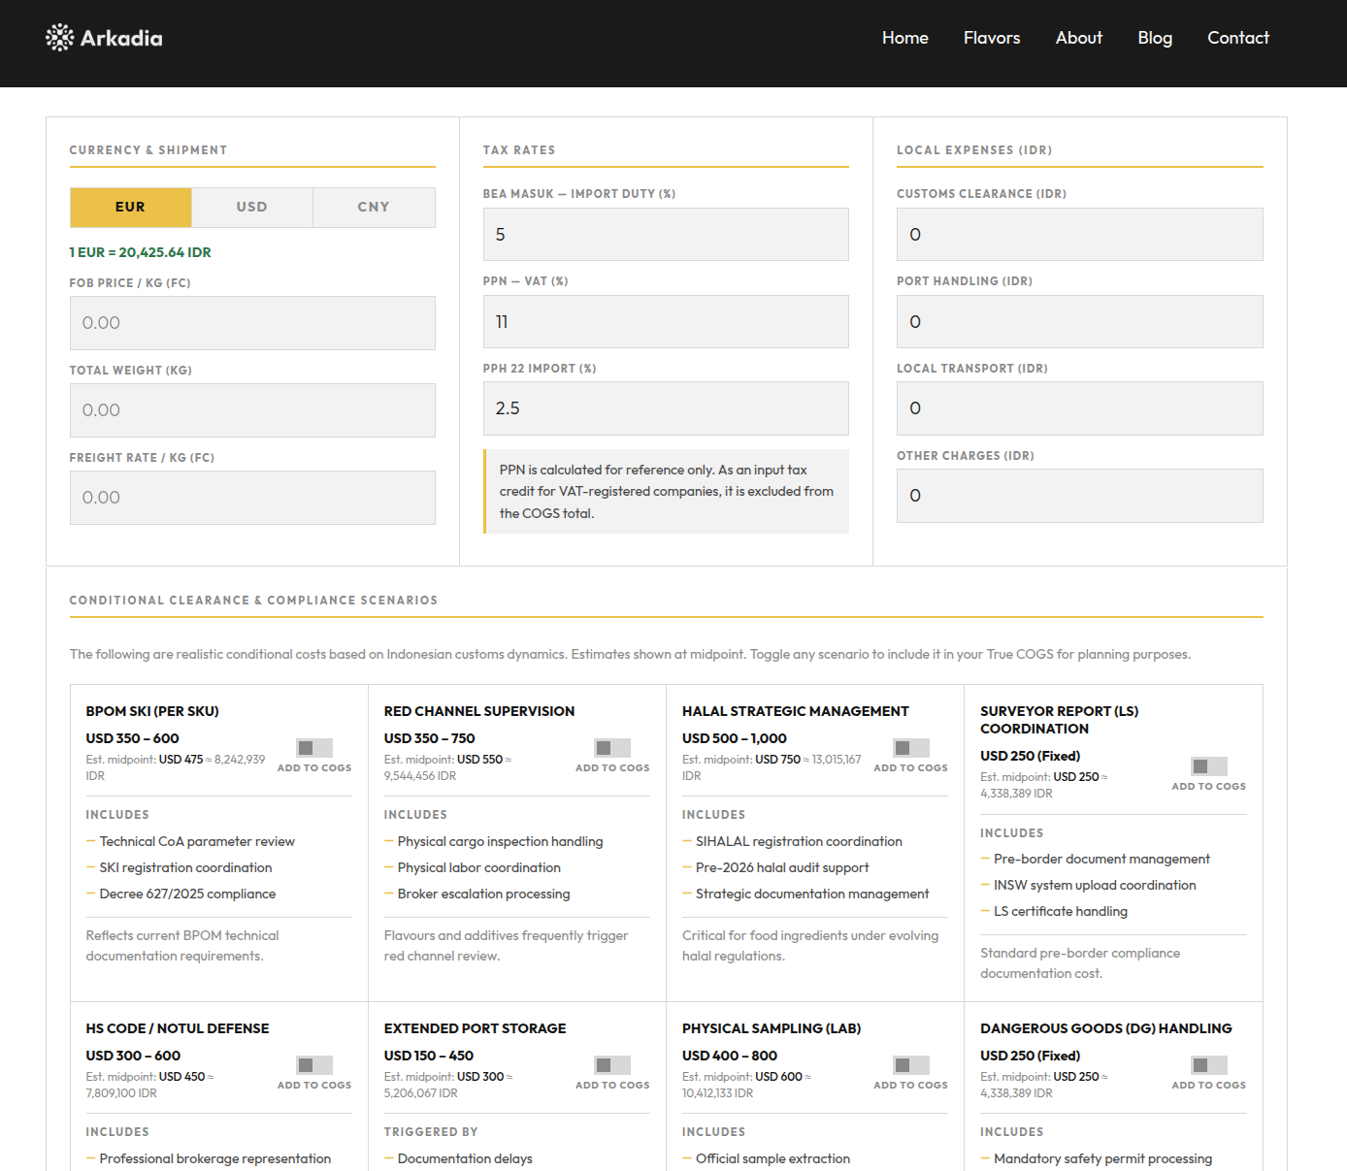Click the Conditional Clearance section heading
1347x1171 pixels.
pyautogui.click(x=253, y=601)
